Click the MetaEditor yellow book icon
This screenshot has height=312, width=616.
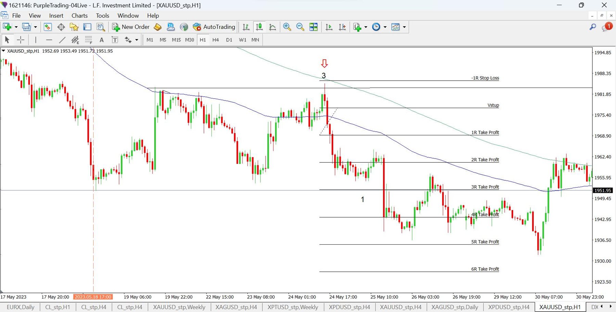(158, 27)
